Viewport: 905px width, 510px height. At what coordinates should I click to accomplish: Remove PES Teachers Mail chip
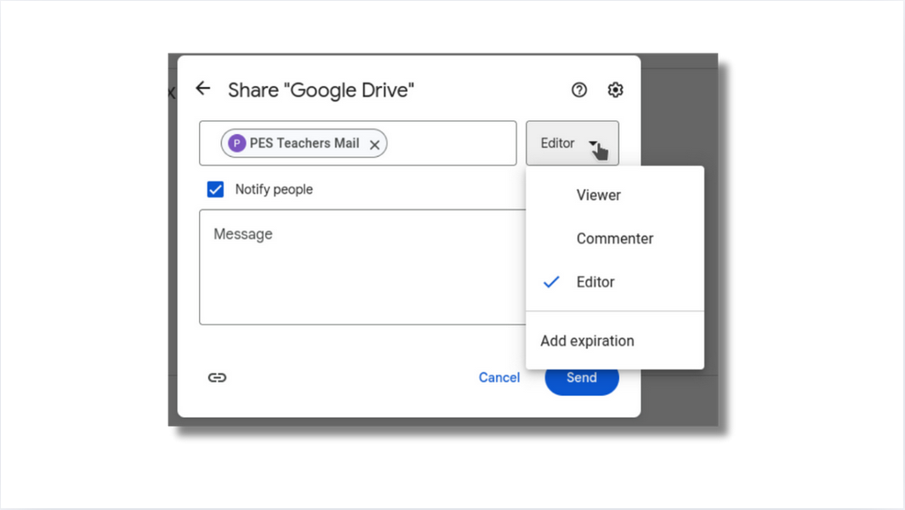tap(374, 145)
